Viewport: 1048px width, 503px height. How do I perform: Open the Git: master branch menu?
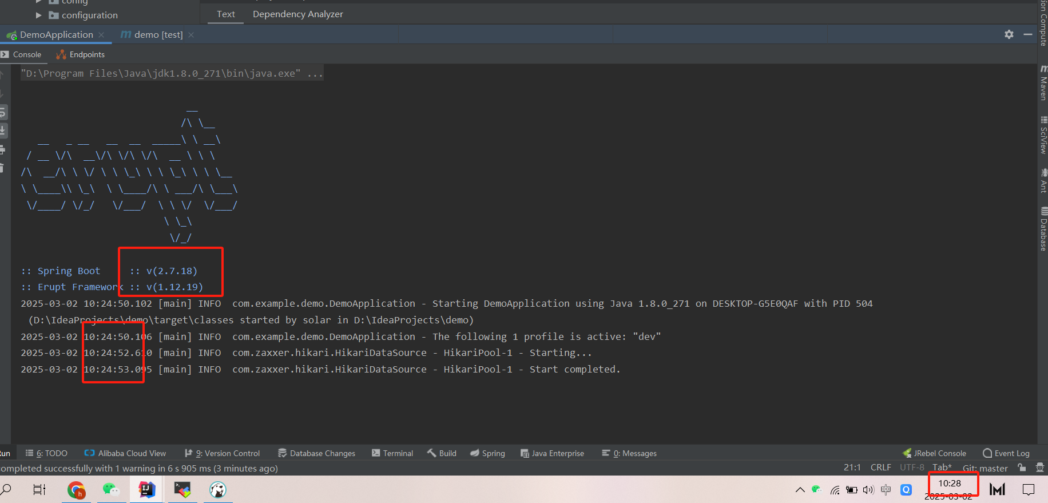985,468
